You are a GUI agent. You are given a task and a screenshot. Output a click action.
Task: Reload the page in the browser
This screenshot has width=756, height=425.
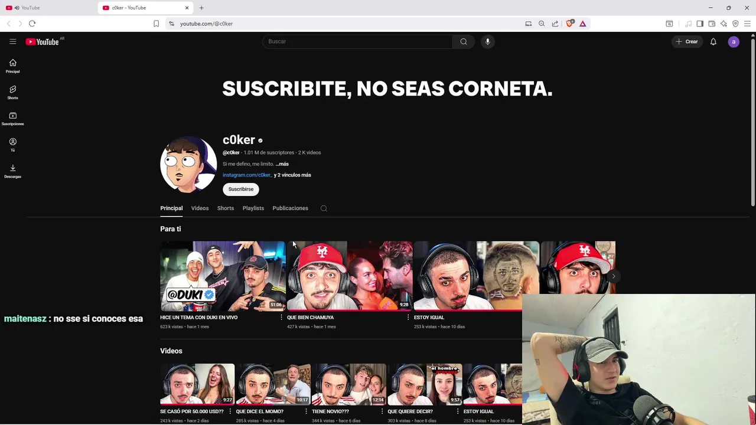click(32, 24)
